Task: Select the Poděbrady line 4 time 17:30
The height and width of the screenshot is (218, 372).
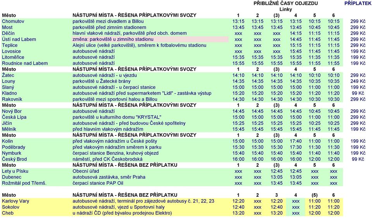Action: click(x=296, y=147)
